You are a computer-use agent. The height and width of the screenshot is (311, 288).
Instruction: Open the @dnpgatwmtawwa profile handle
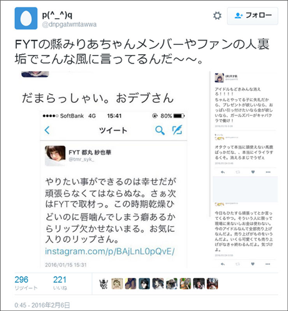coord(69,24)
